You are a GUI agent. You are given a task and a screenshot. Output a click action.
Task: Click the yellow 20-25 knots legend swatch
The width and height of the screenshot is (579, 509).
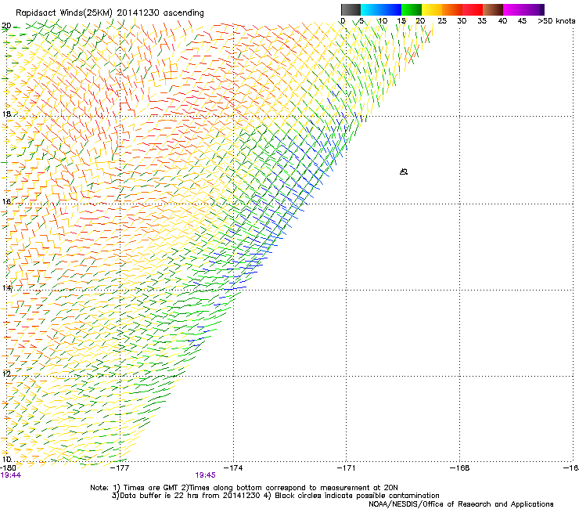click(432, 9)
